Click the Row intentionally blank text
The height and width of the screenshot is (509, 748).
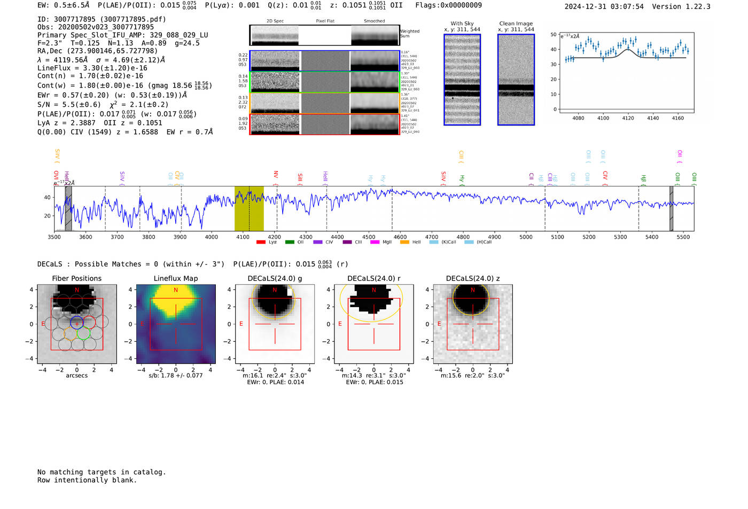click(87, 480)
